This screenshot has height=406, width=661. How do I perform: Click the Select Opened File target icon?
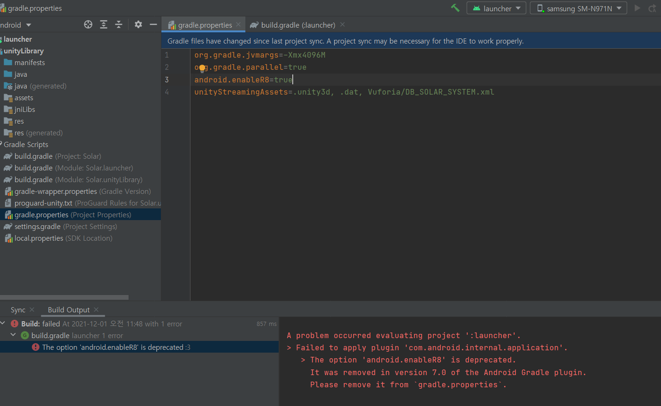(88, 24)
